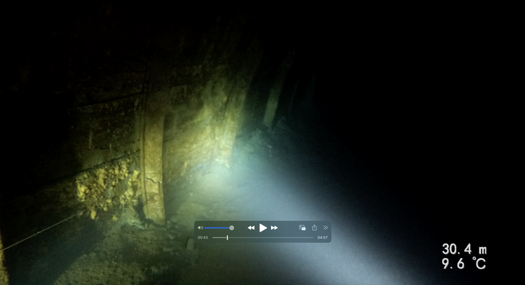Viewport: 525px width, 285px height.
Task: Mute audio with the speaker icon
Action: [200, 228]
